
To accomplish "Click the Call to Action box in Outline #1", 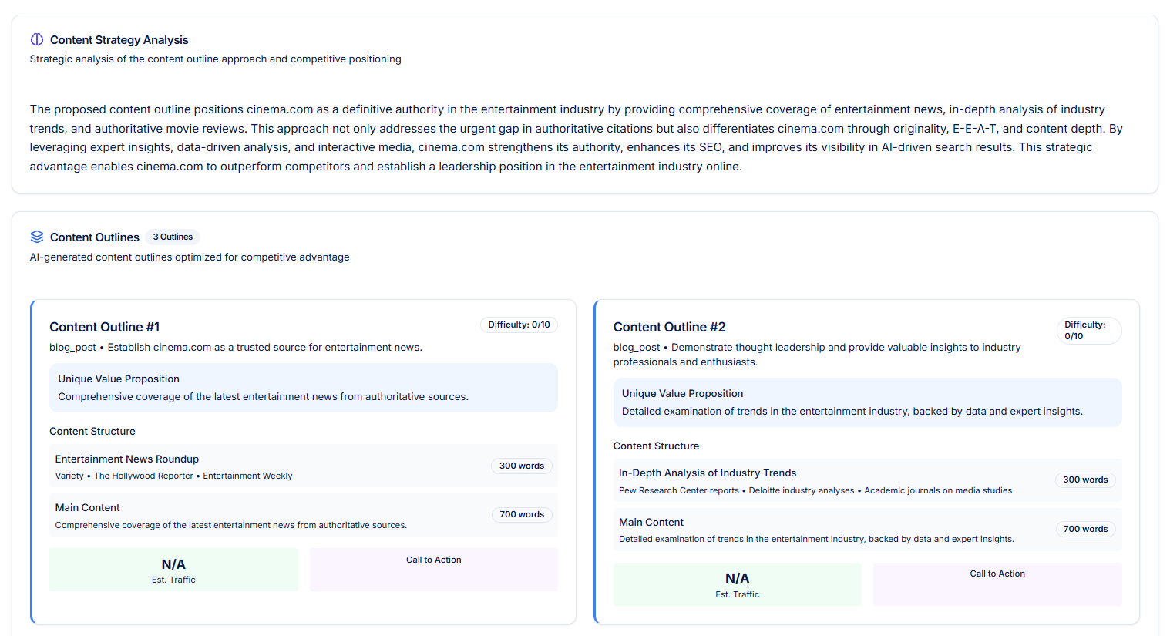I will coord(433,569).
